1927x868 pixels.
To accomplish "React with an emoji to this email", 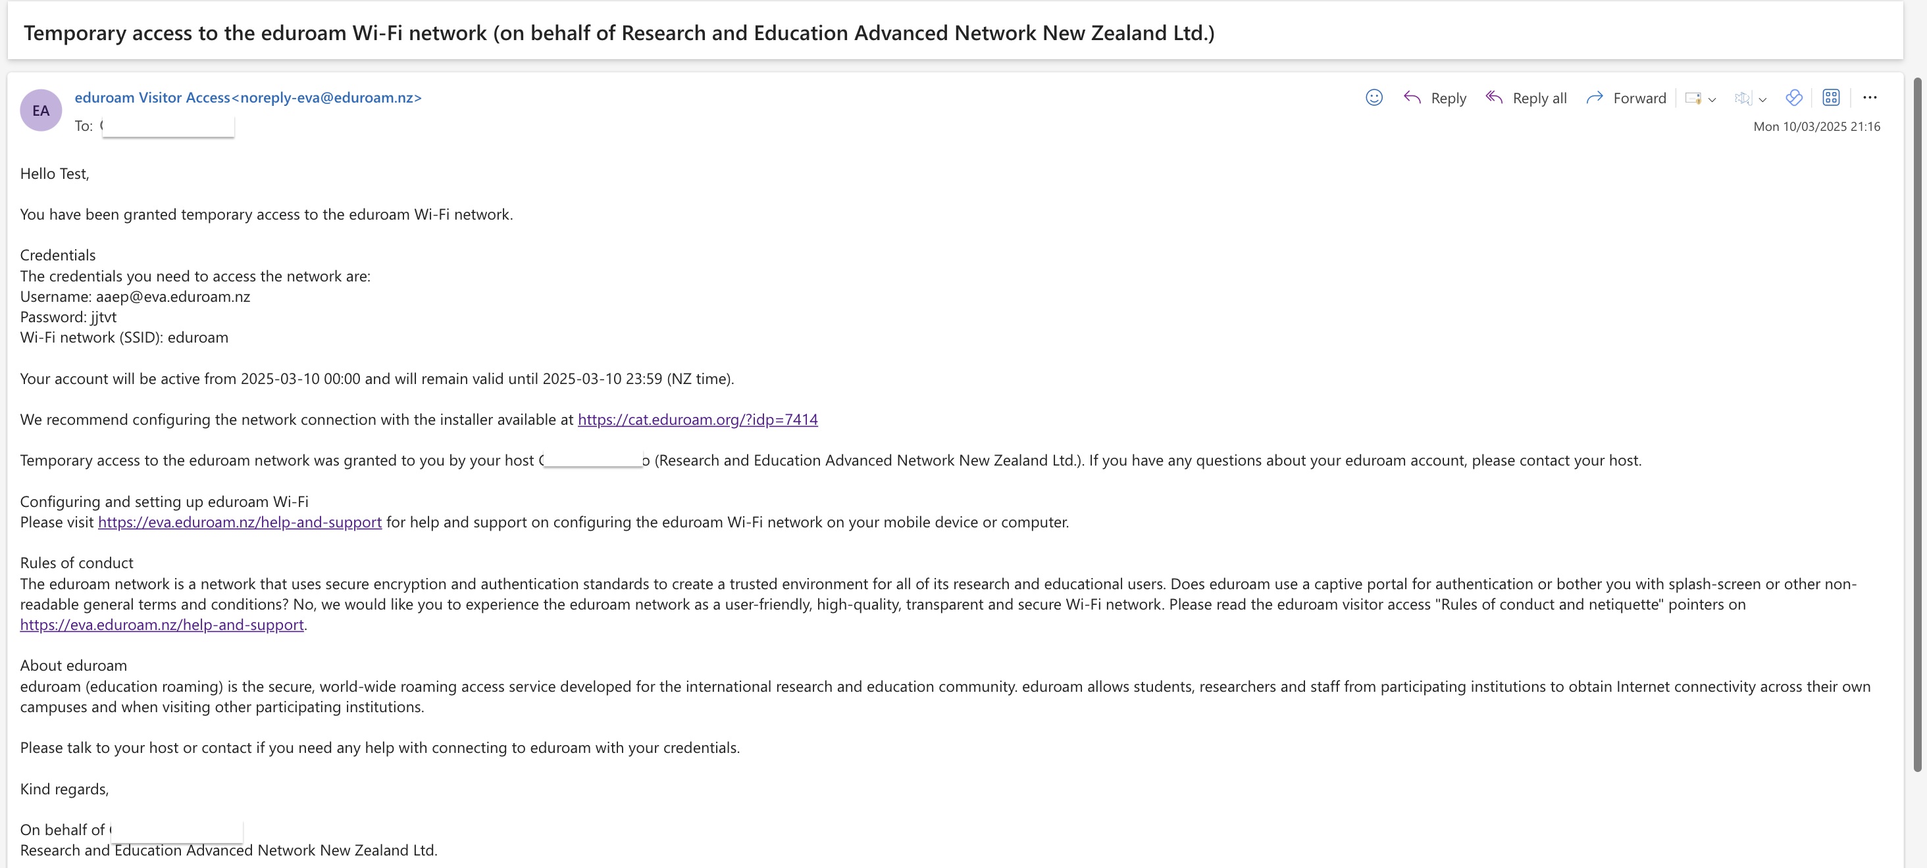I will click(x=1374, y=97).
